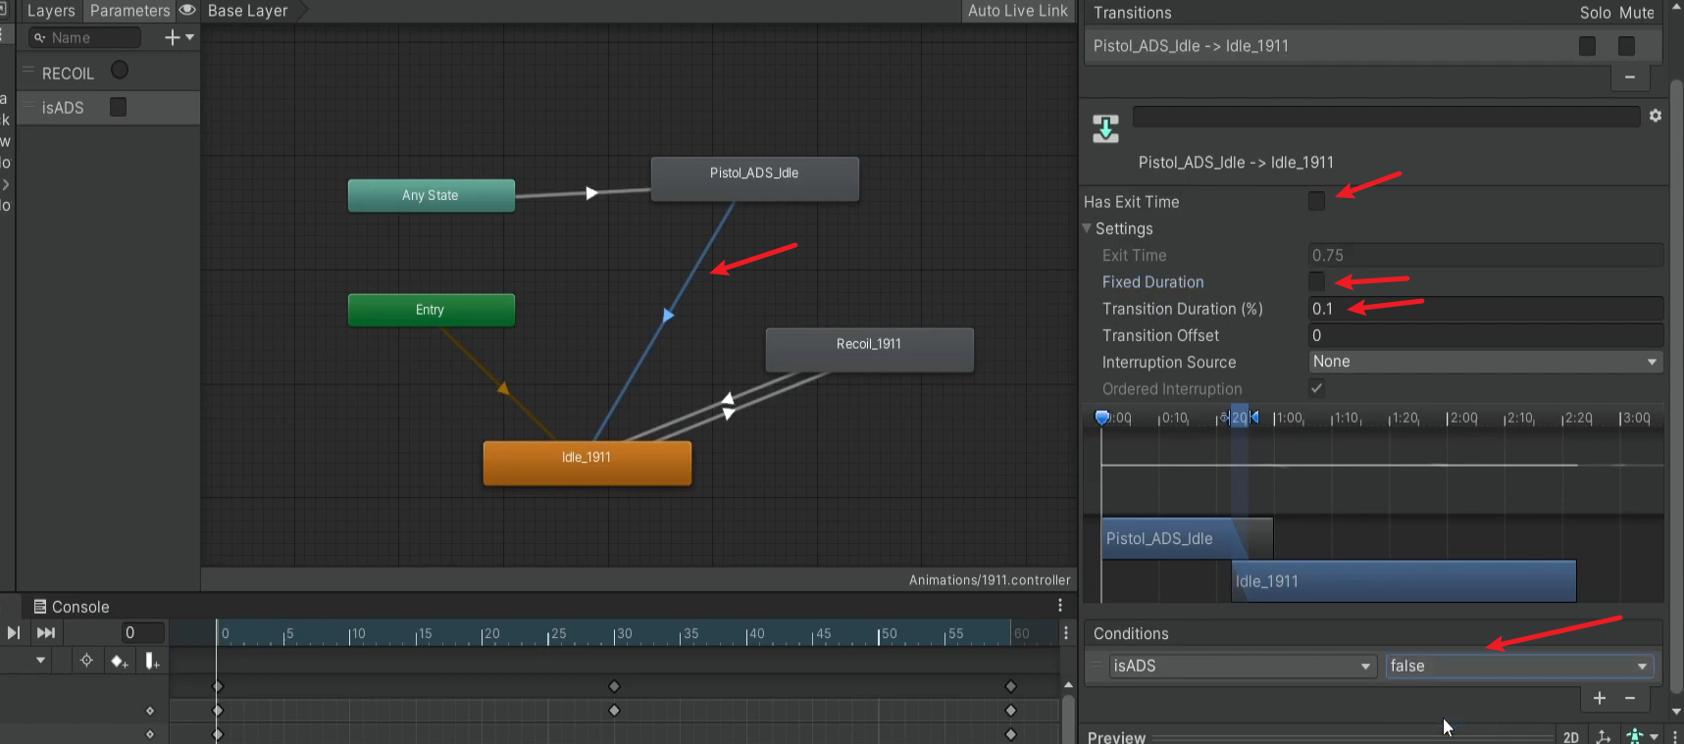Screen dimensions: 1684x744
Task: Toggle the layers panel eye icon
Action: [187, 11]
